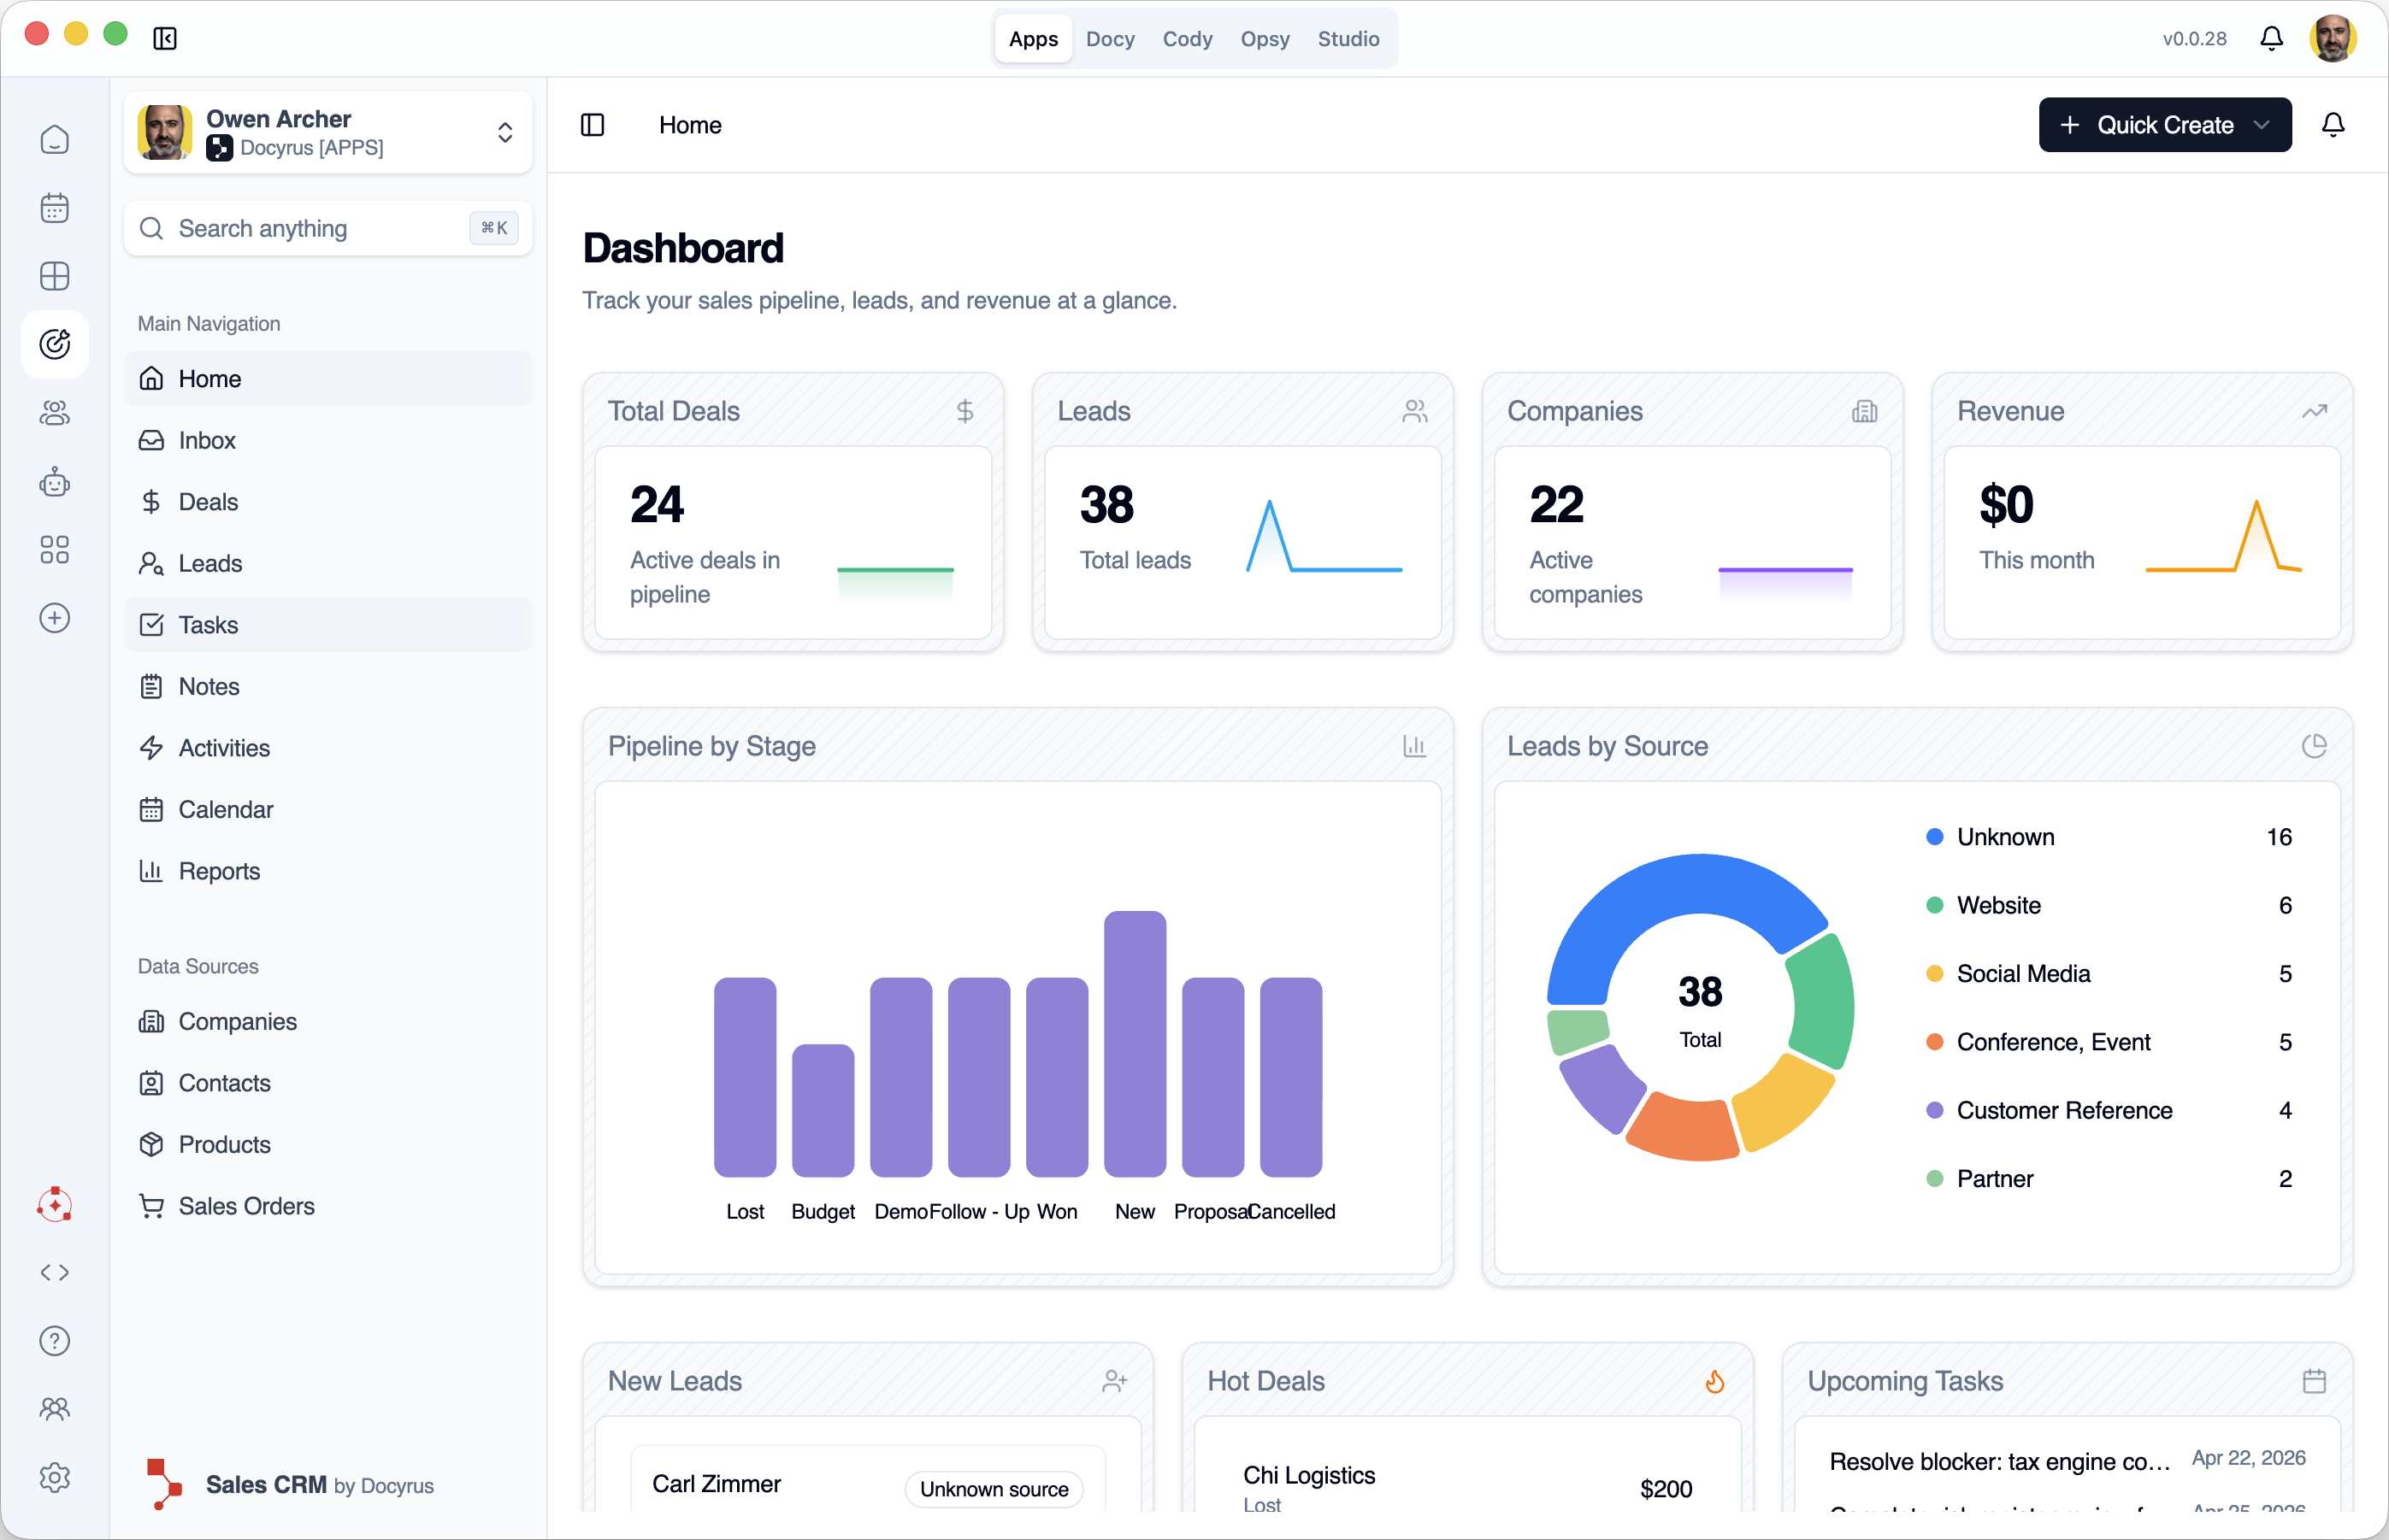
Task: Expand the Owen Archer workspace switcher
Action: (x=504, y=132)
